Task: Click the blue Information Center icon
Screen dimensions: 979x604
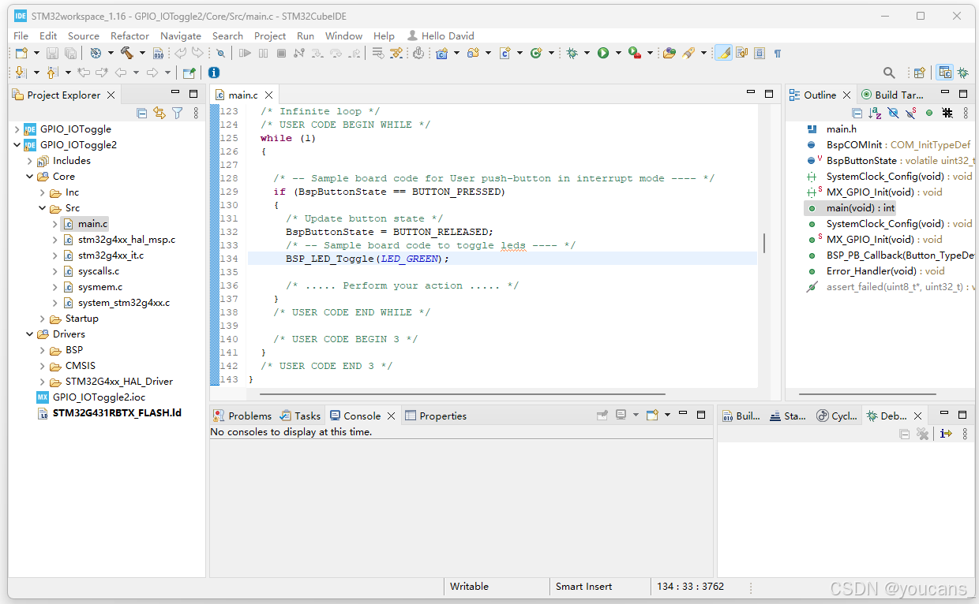Action: pyautogui.click(x=214, y=73)
